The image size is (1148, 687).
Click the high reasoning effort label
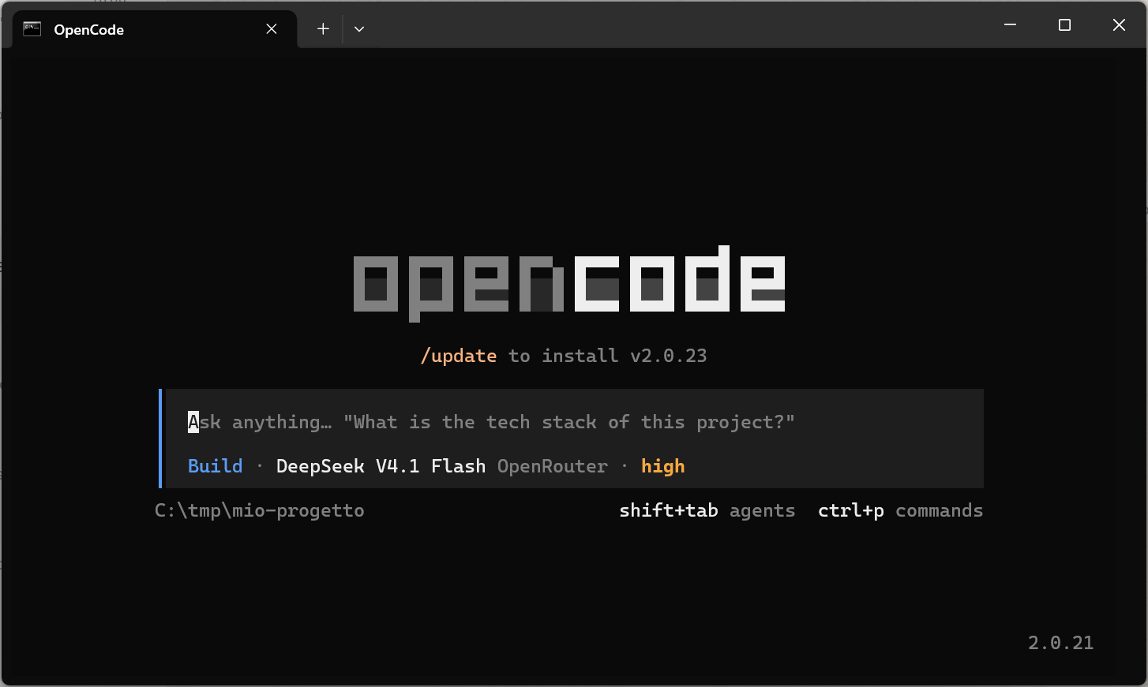coord(663,466)
